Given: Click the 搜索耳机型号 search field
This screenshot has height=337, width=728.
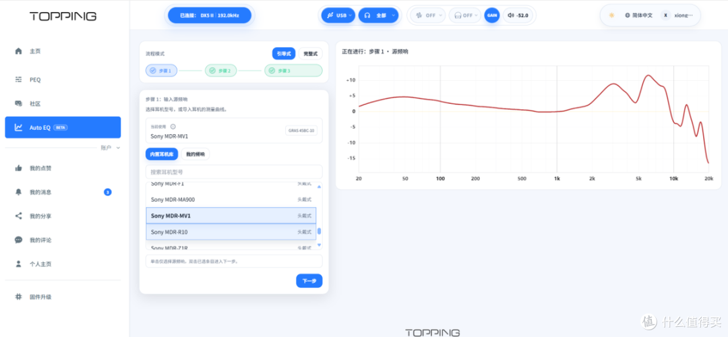Looking at the screenshot, I should (233, 172).
